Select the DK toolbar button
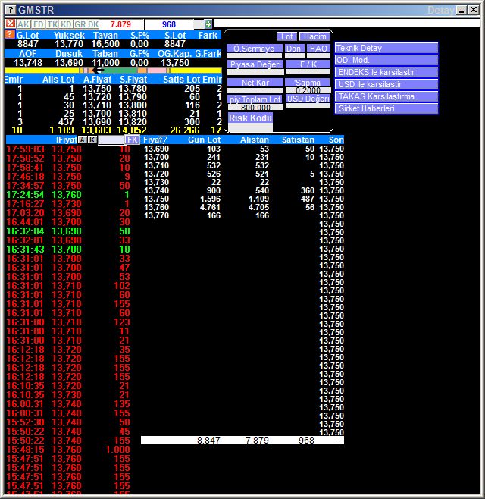Image resolution: width=485 pixels, height=499 pixels. click(93, 24)
